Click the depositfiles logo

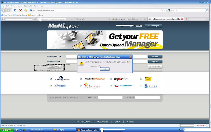coord(121,79)
